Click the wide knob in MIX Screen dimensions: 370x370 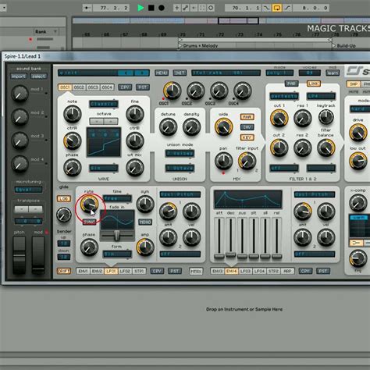tap(223, 127)
